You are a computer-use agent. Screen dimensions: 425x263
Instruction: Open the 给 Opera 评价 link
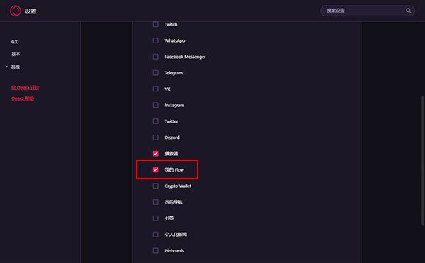[x=25, y=88]
